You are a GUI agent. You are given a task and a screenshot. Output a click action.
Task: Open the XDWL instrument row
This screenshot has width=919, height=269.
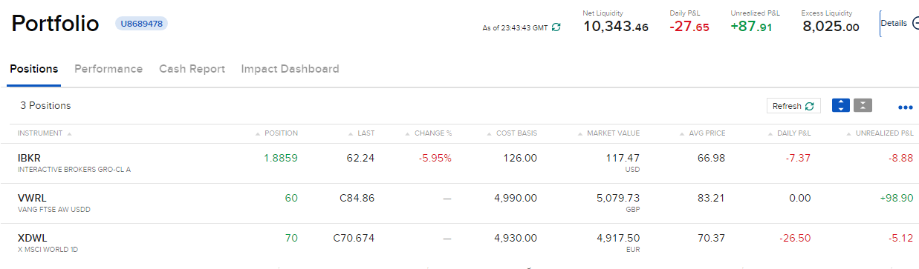click(x=459, y=243)
